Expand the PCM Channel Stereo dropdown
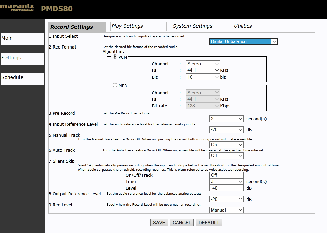This screenshot has height=233, width=327. [203, 64]
